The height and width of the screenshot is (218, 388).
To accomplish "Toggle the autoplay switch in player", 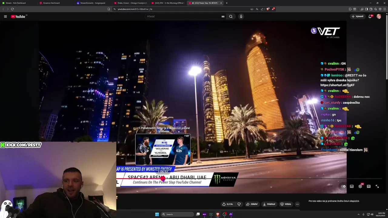I will [343, 187].
